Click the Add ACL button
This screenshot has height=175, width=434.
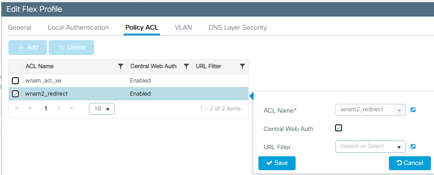point(28,48)
